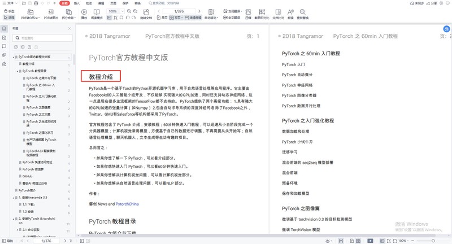
Task: Switch to the 编辑 (Edit) tab
Action: coord(101,3)
